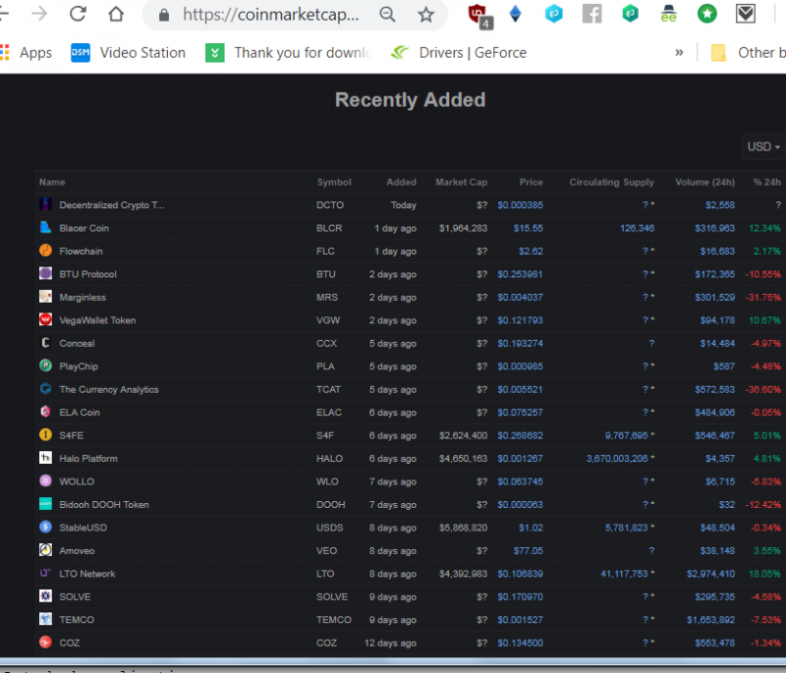Click the S4FE yellow logo icon
The image size is (786, 673).
[x=45, y=435]
